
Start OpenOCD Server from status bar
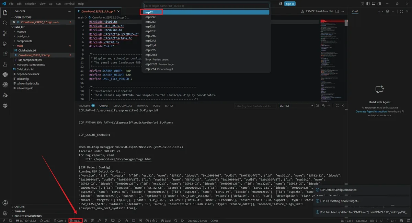pyautogui.click(x=197, y=221)
